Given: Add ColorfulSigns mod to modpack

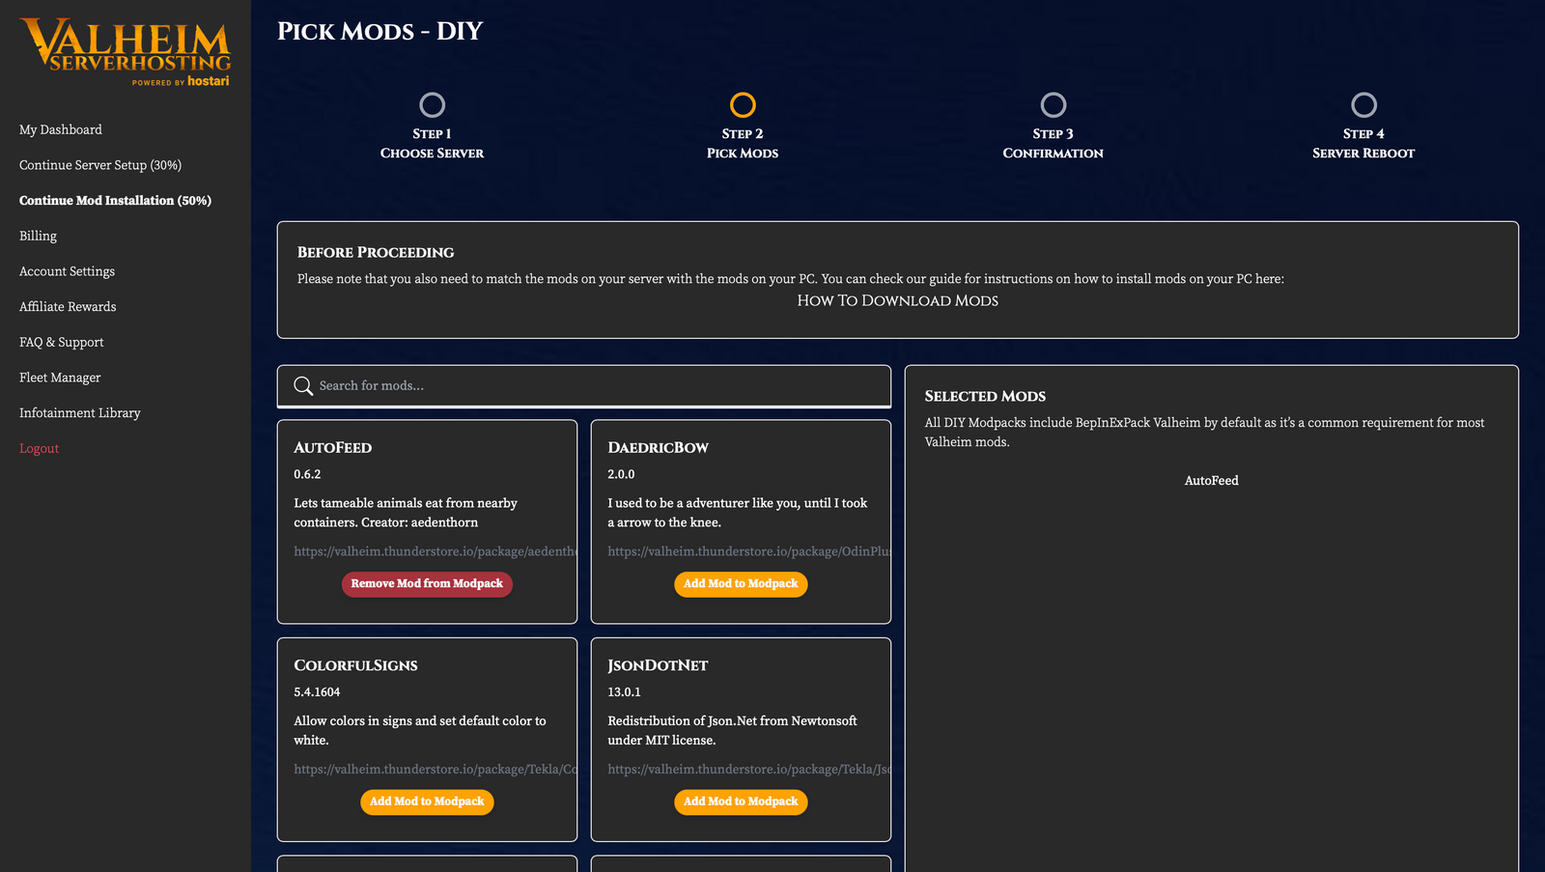Looking at the screenshot, I should (x=427, y=802).
